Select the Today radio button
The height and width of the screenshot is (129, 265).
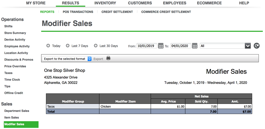[x=48, y=46]
